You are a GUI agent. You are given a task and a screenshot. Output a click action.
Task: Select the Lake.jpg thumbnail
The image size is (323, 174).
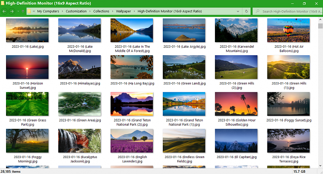[x=27, y=30]
